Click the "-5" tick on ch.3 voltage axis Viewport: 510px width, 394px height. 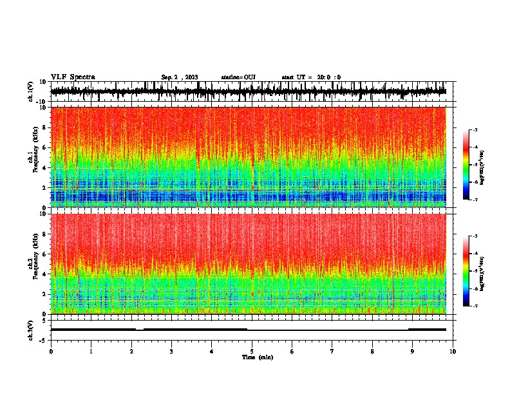pyautogui.click(x=43, y=341)
